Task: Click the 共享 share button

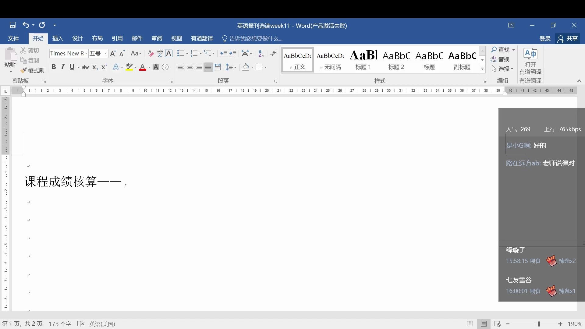Action: 568,39
